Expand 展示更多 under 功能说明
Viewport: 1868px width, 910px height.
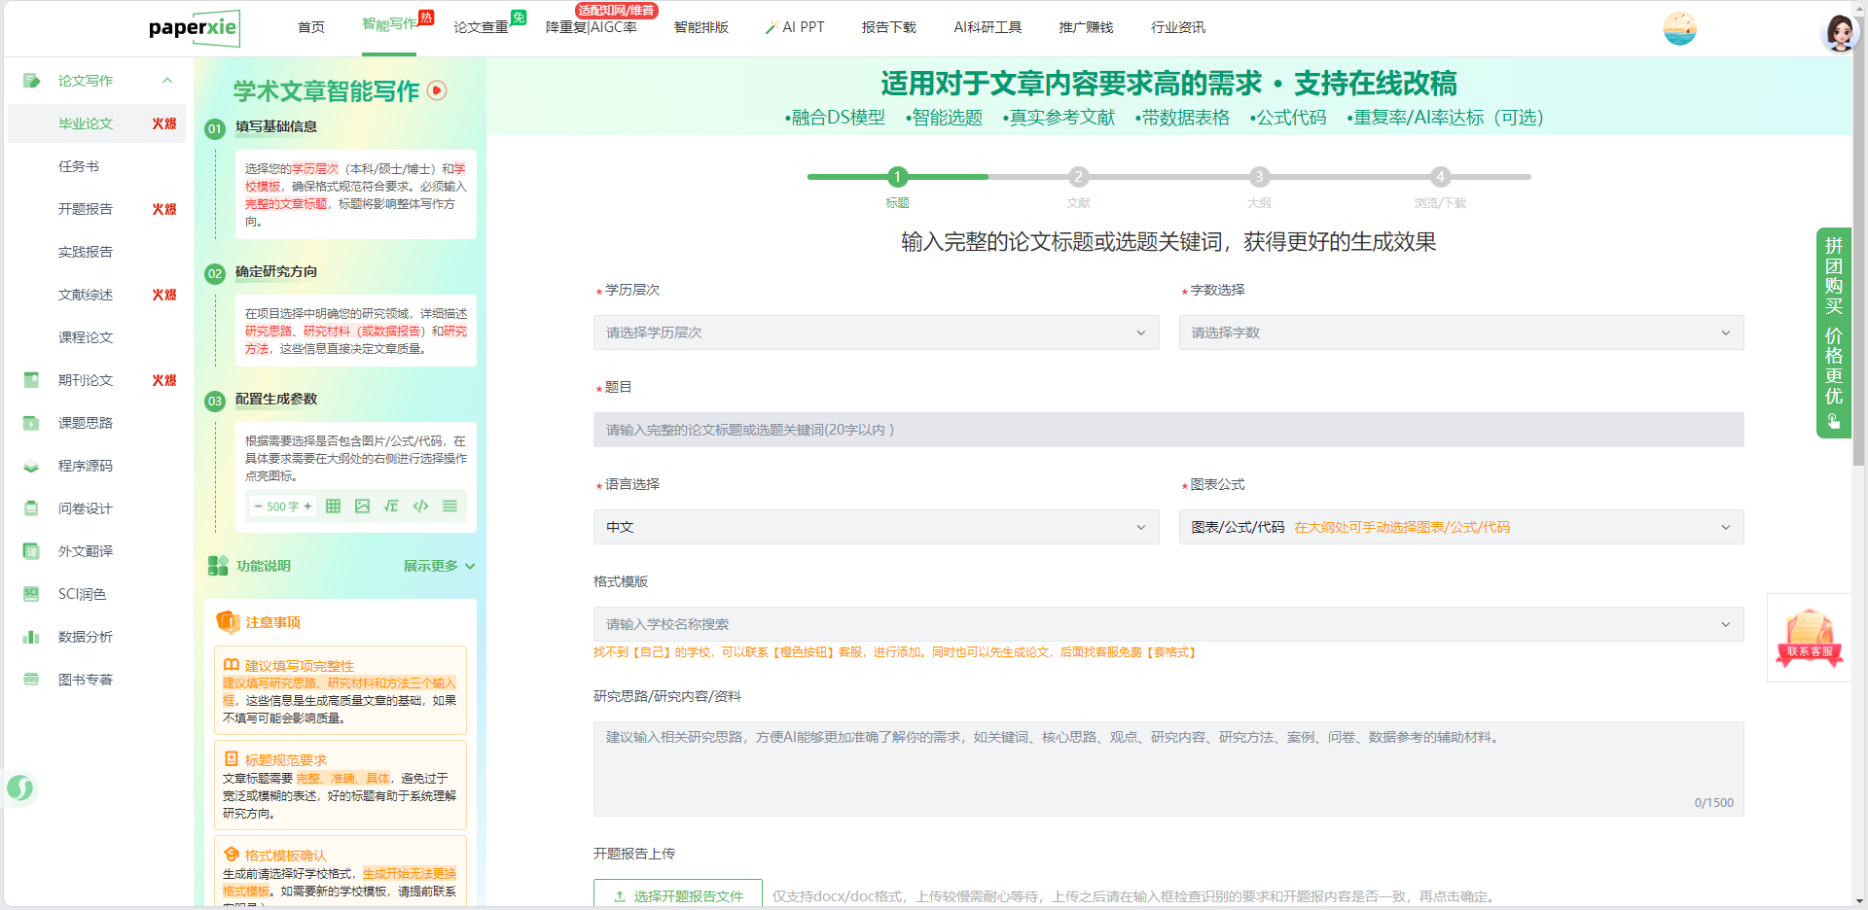(439, 566)
